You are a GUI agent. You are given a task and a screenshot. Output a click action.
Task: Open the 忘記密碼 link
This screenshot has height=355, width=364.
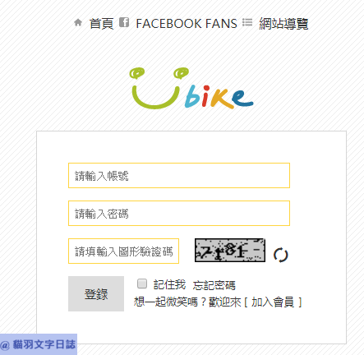tap(214, 285)
